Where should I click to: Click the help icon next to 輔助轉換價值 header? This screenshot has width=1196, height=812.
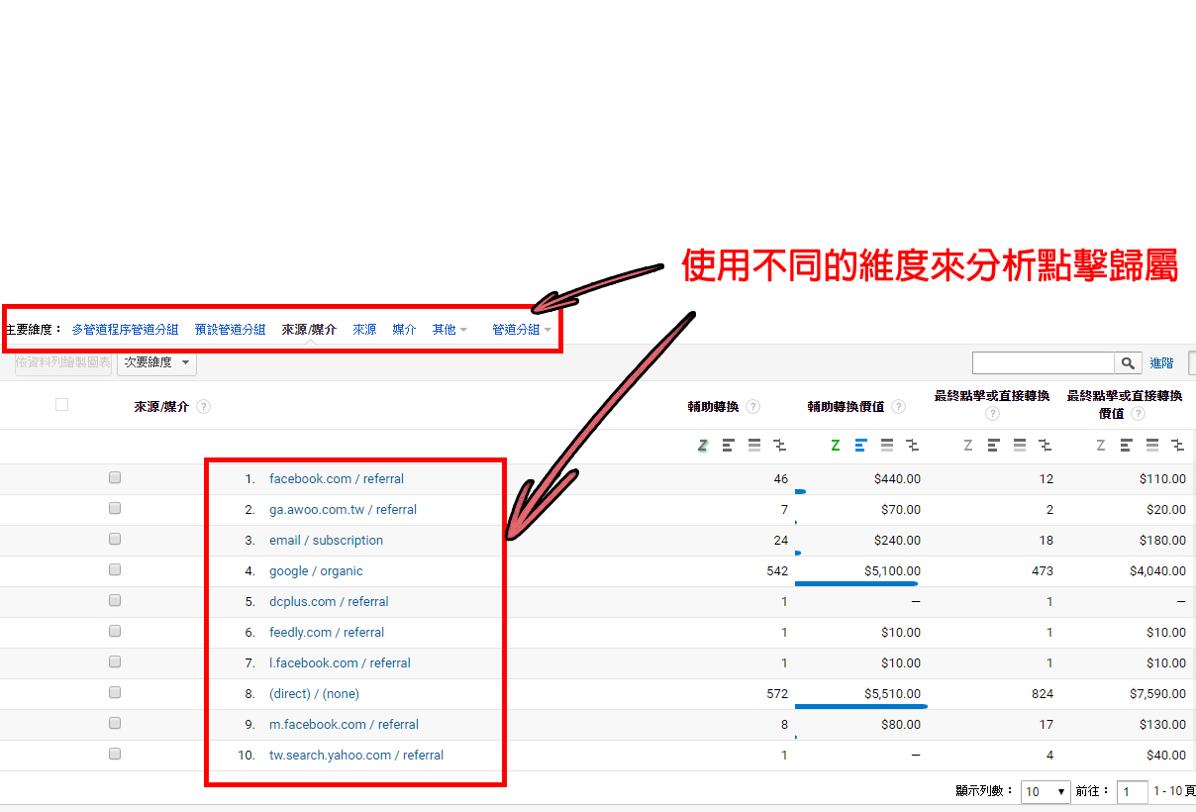[899, 407]
